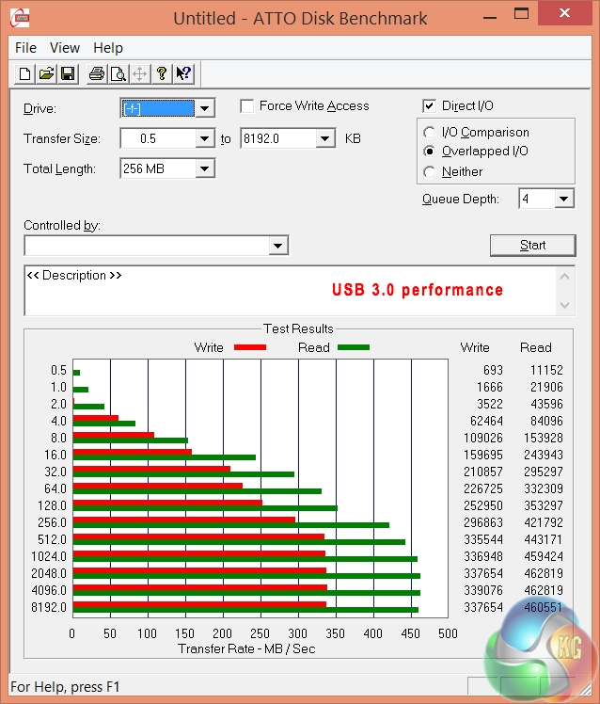The image size is (600, 704).
Task: Open Print Preview from toolbar
Action: [x=118, y=73]
